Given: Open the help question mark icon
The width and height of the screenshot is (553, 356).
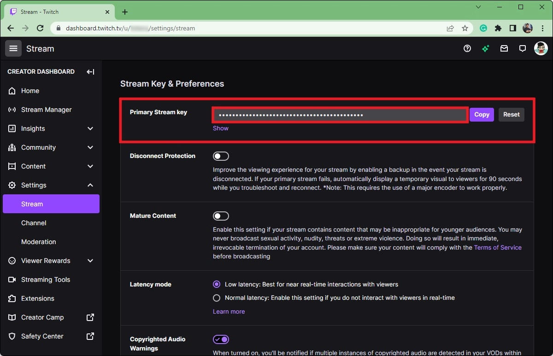Looking at the screenshot, I should [467, 48].
